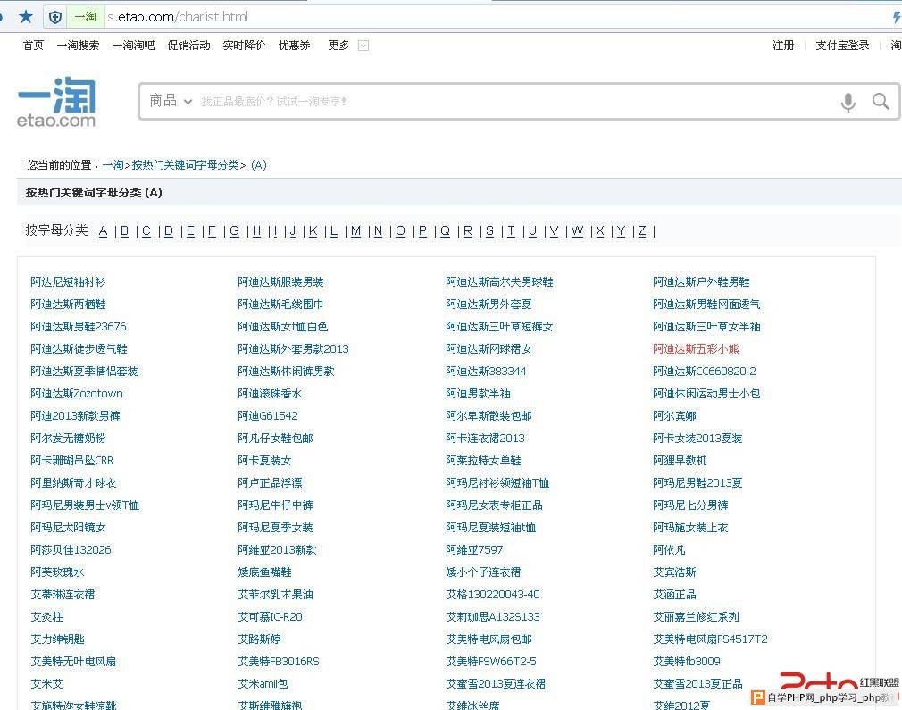This screenshot has width=902, height=710.
Task: Open 实时降价 menu item
Action: pos(244,45)
